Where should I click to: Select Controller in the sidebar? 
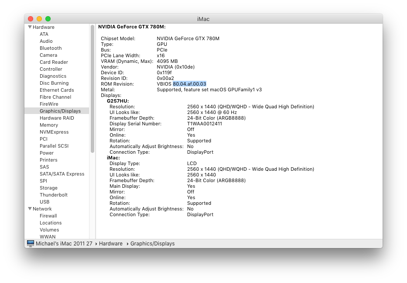51,69
